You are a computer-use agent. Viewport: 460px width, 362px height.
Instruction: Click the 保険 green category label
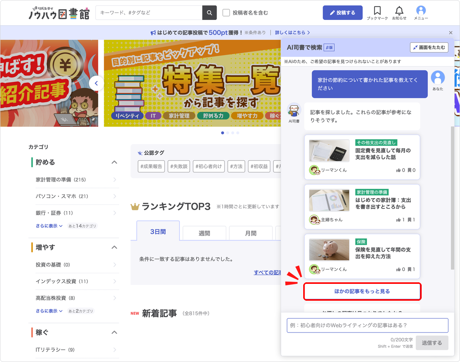pyautogui.click(x=361, y=242)
